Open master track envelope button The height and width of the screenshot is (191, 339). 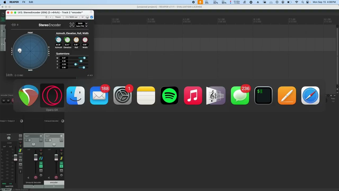[x=20, y=165]
